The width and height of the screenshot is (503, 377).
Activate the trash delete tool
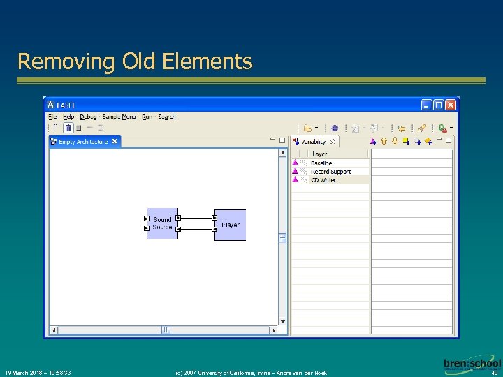68,128
